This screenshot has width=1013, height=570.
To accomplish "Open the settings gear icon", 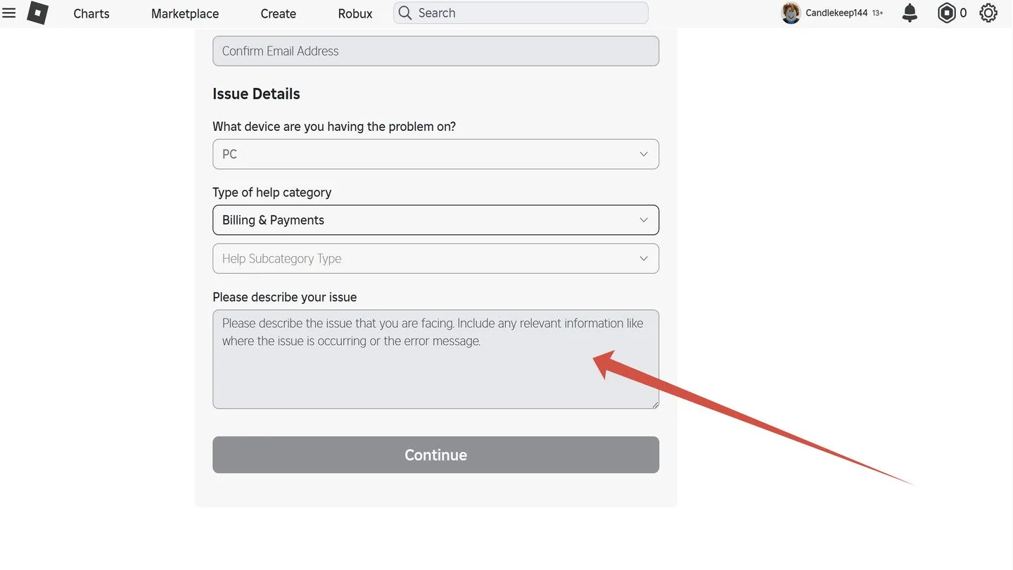I will tap(988, 13).
